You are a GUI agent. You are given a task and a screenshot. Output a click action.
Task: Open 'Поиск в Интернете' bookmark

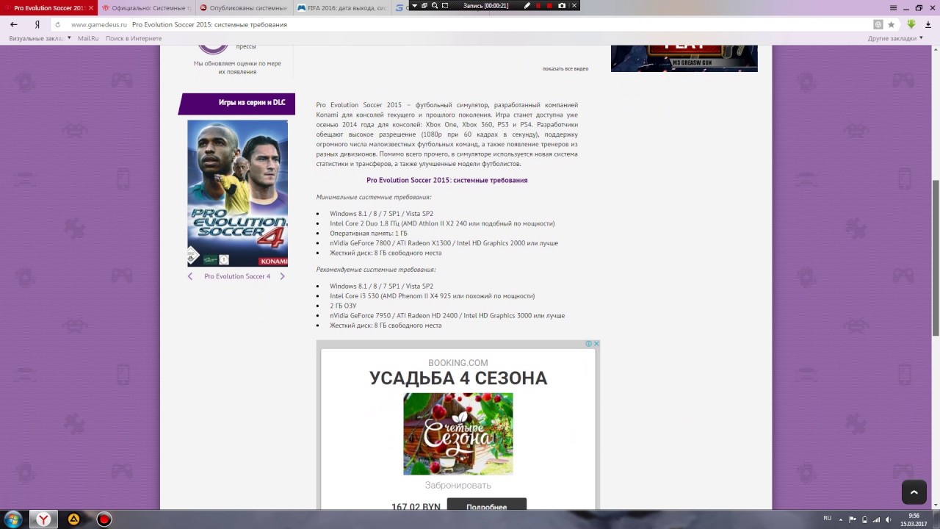click(x=134, y=38)
